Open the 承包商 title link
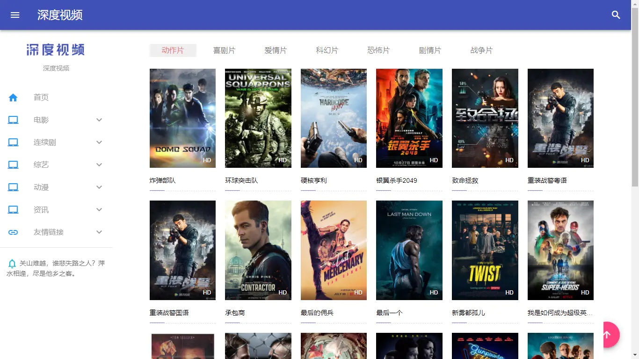This screenshot has width=639, height=359. [235, 313]
